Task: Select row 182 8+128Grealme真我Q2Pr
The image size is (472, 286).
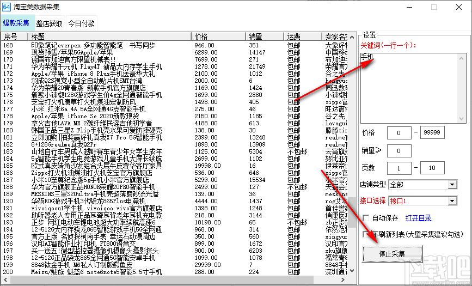Action: 64,144
